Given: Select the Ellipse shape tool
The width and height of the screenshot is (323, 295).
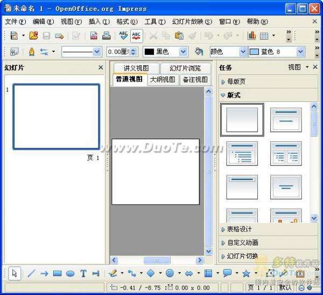Looking at the screenshot, I should [70, 273].
